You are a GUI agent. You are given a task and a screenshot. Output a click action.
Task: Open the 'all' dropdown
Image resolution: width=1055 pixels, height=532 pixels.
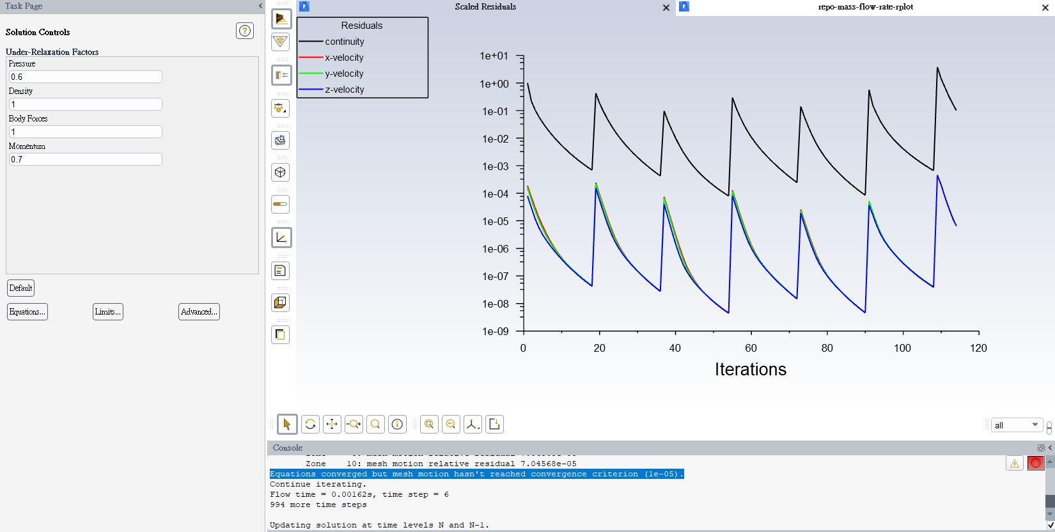(1017, 425)
